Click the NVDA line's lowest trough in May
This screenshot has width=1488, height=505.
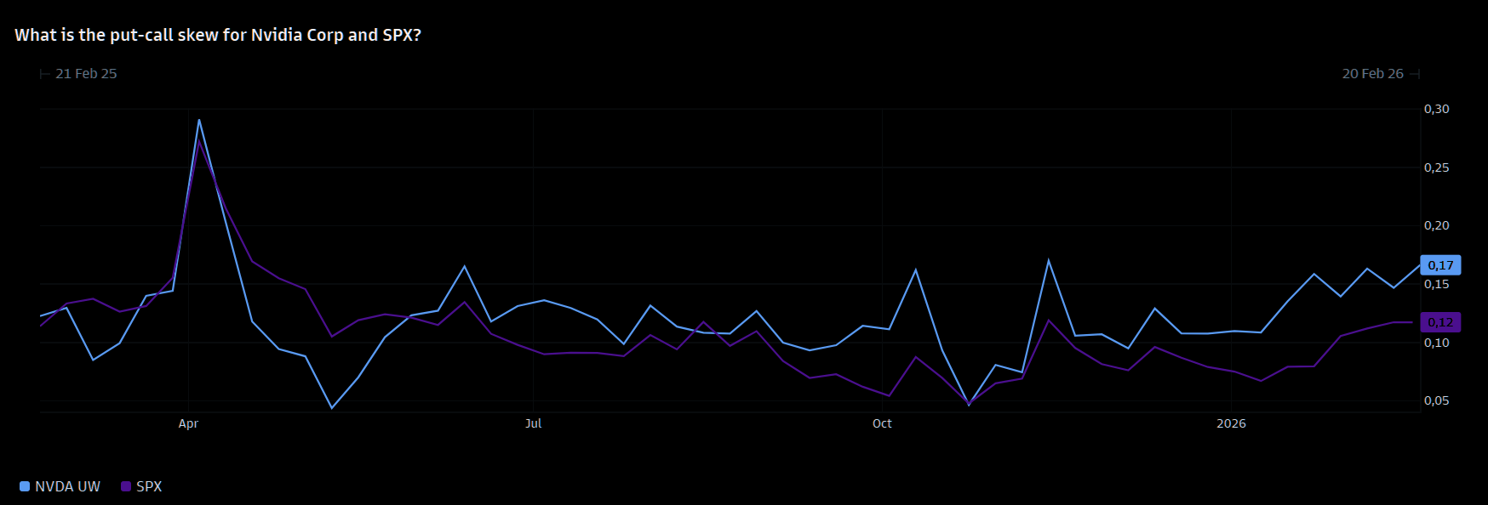pyautogui.click(x=331, y=408)
